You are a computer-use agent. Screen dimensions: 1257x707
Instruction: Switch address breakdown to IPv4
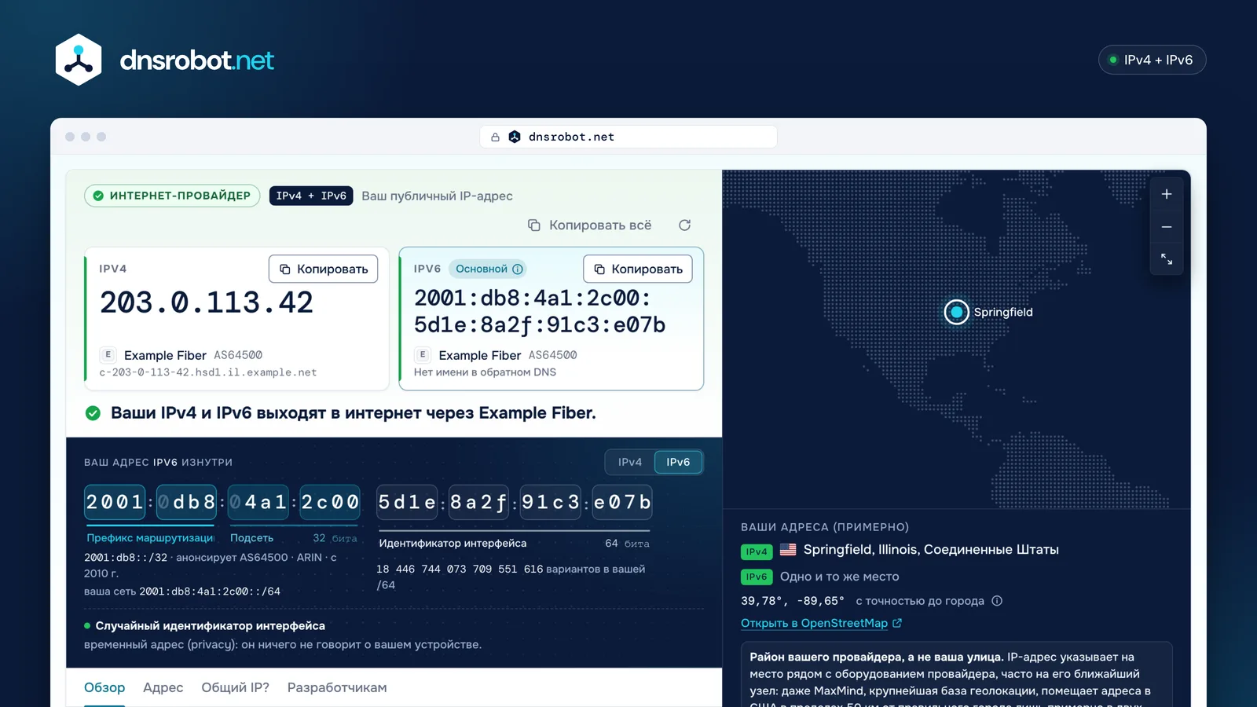pos(630,462)
